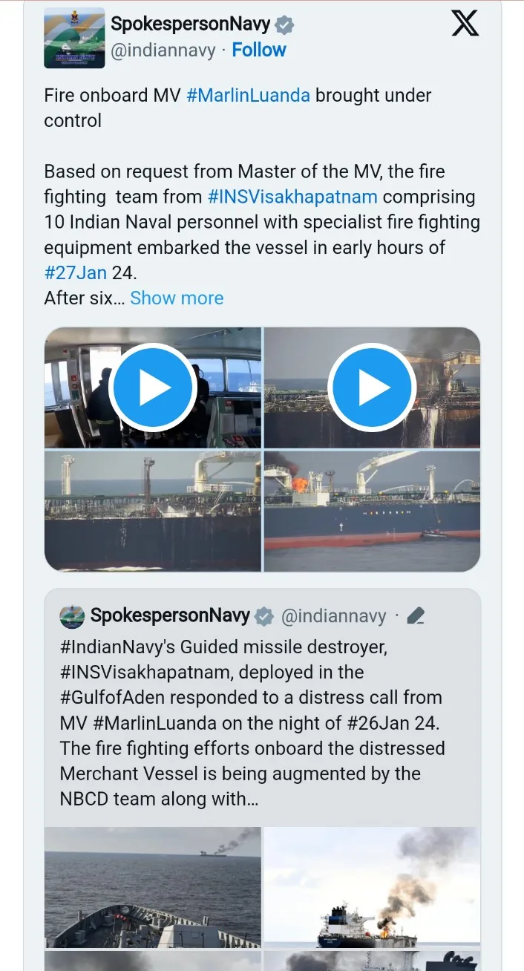This screenshot has width=524, height=971.
Task: Open the #27Jan hashtag link
Action: point(76,272)
